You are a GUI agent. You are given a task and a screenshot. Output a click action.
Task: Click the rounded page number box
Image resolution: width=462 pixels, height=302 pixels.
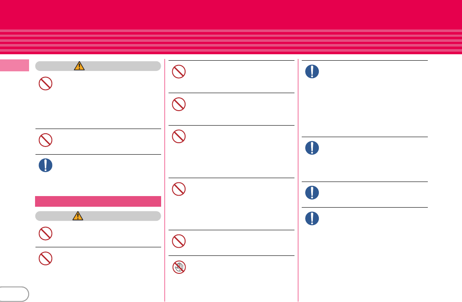tap(14, 294)
